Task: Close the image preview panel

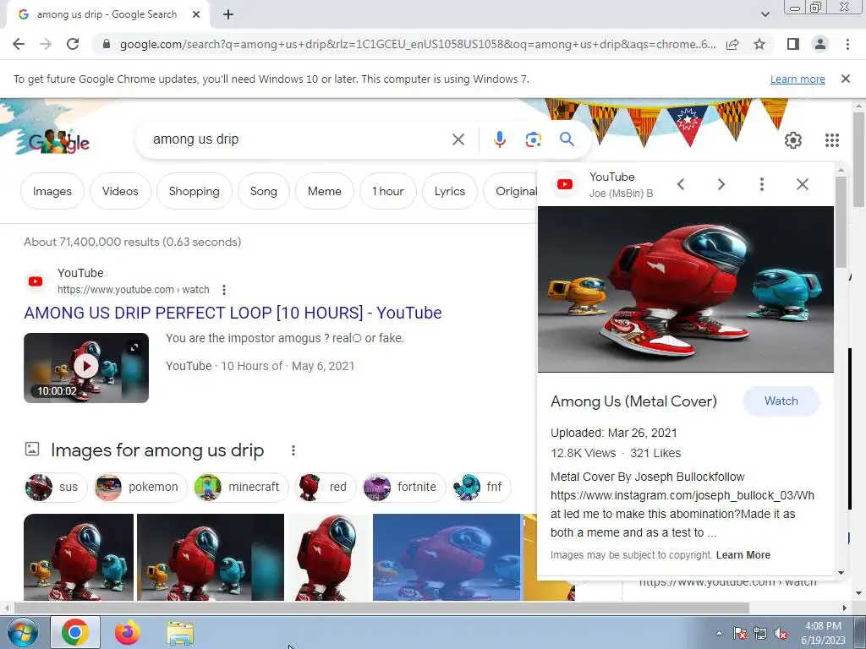Action: [x=803, y=184]
